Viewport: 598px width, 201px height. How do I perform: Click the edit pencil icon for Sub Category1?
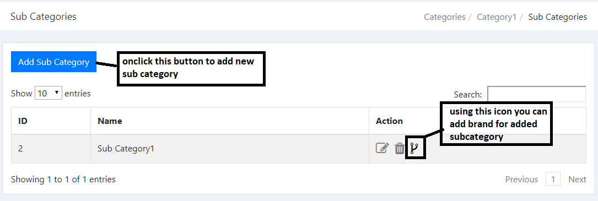pos(382,148)
